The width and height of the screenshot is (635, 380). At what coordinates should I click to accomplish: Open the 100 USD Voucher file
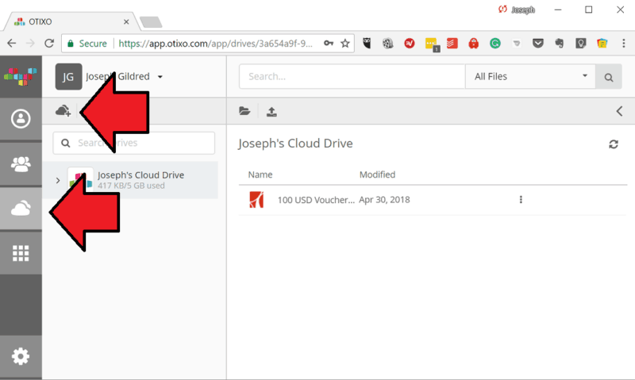[316, 200]
